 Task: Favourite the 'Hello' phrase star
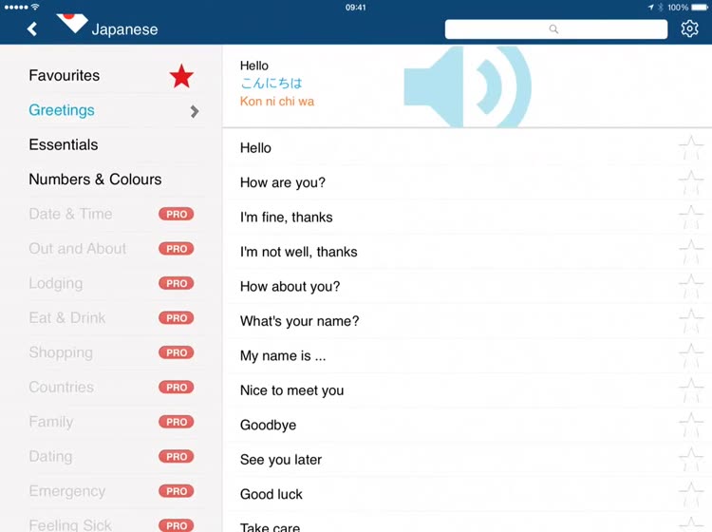(691, 148)
